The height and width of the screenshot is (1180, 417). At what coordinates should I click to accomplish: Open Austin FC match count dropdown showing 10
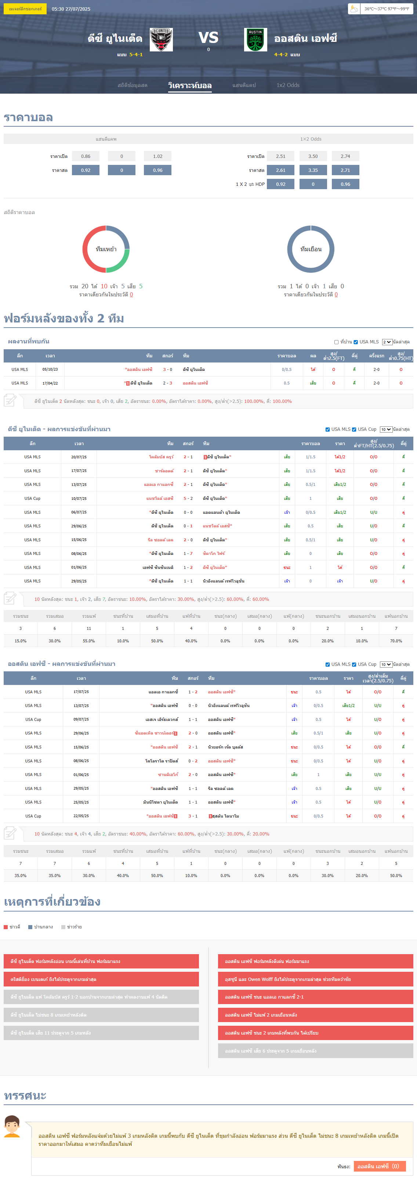pyautogui.click(x=386, y=665)
